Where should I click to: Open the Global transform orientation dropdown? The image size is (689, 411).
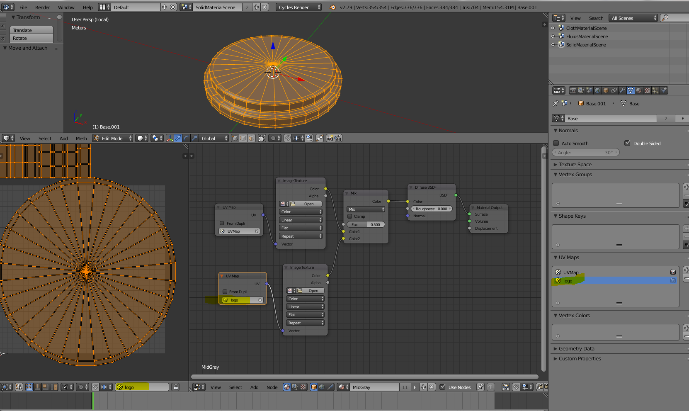[x=214, y=138]
